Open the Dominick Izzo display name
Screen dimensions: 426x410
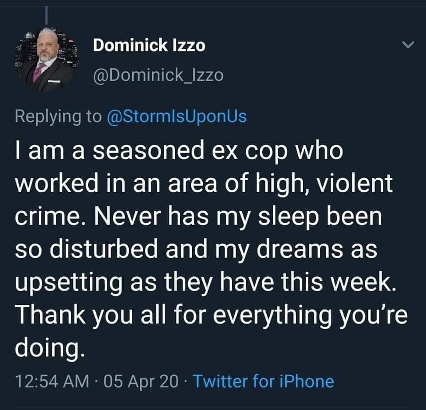pyautogui.click(x=149, y=45)
